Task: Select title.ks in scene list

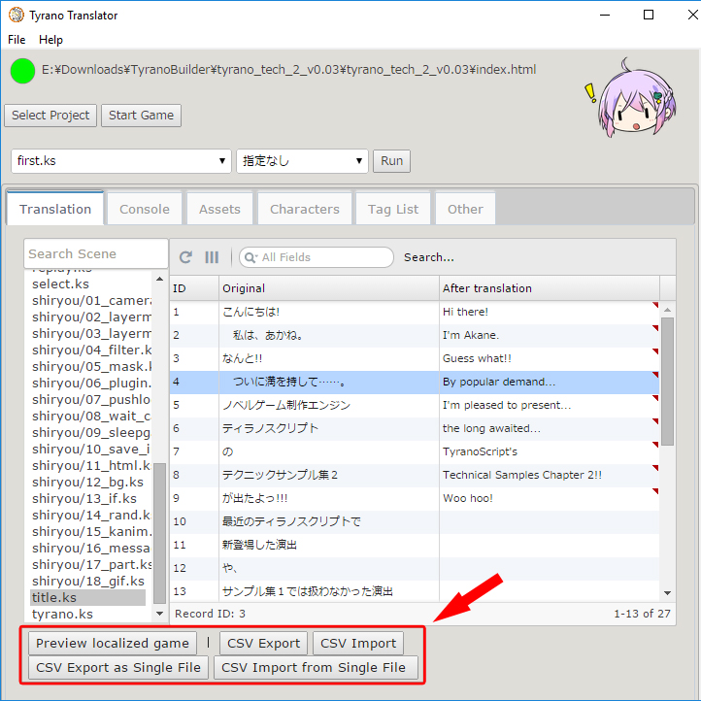Action: coord(87,597)
